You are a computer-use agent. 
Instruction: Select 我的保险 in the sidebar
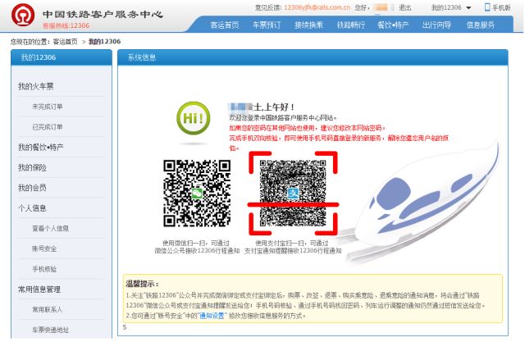(x=32, y=167)
